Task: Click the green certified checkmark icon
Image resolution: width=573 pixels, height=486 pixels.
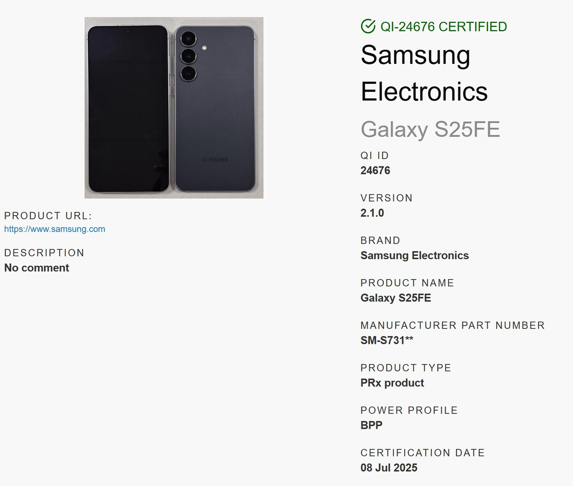Action: [x=368, y=26]
